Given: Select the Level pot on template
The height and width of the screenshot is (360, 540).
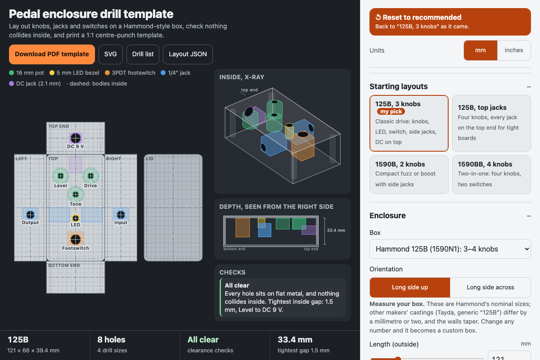Looking at the screenshot, I should [60, 176].
